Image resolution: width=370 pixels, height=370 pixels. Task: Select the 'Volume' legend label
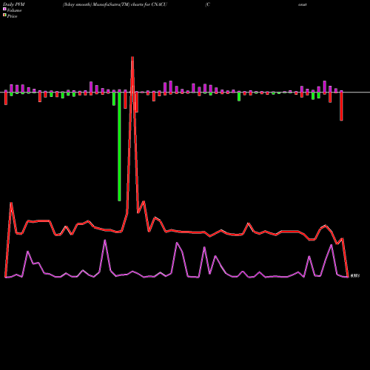[x=14, y=10]
